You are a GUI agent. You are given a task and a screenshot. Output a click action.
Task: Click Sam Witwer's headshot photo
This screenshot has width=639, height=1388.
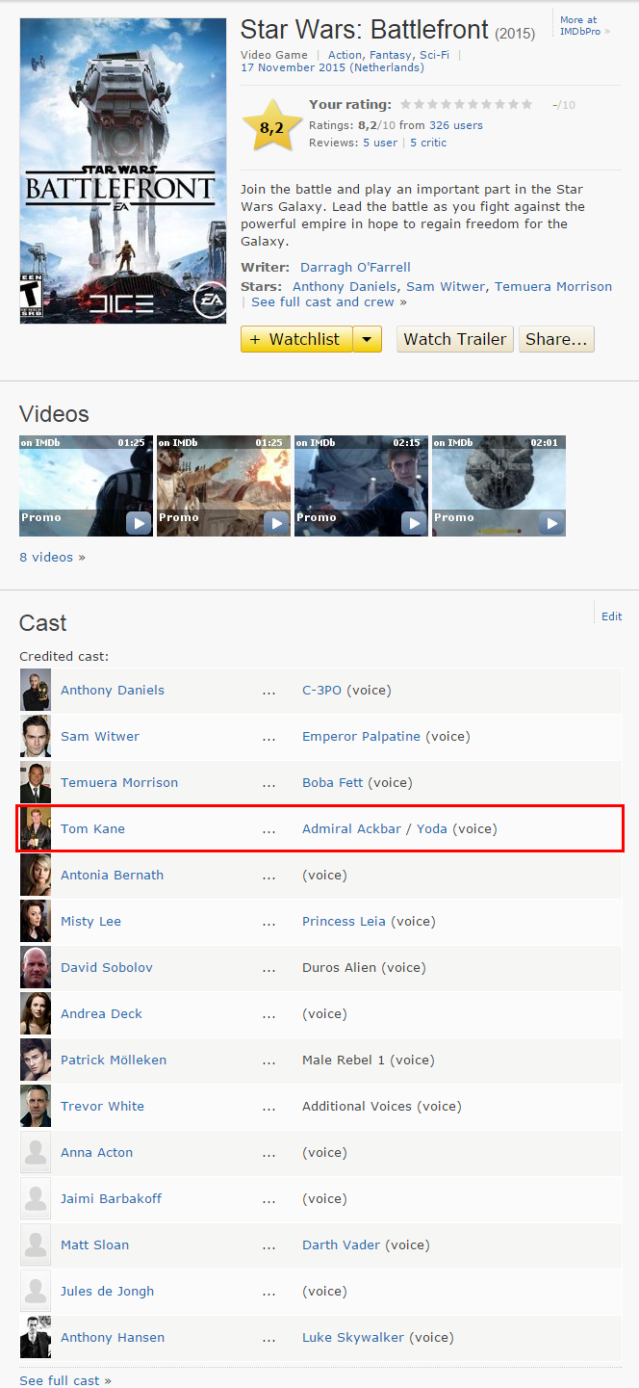pos(36,736)
